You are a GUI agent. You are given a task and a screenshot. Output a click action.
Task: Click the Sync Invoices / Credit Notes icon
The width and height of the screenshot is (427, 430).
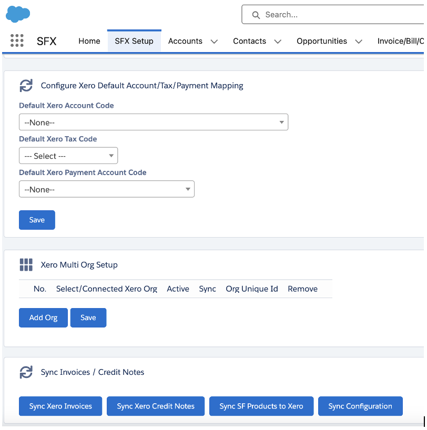(26, 372)
